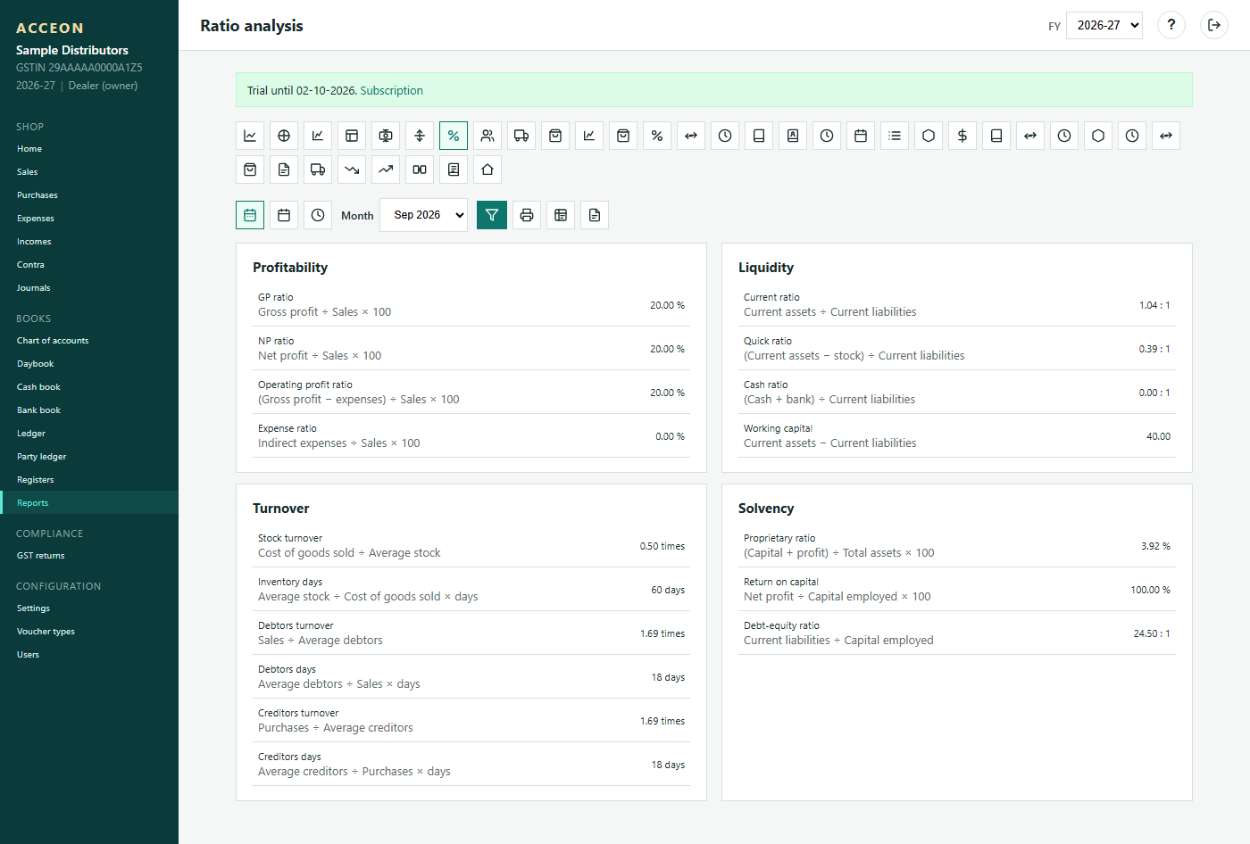Click the Working capital 40.00 value
The height and width of the screenshot is (844, 1250).
[x=1158, y=436]
